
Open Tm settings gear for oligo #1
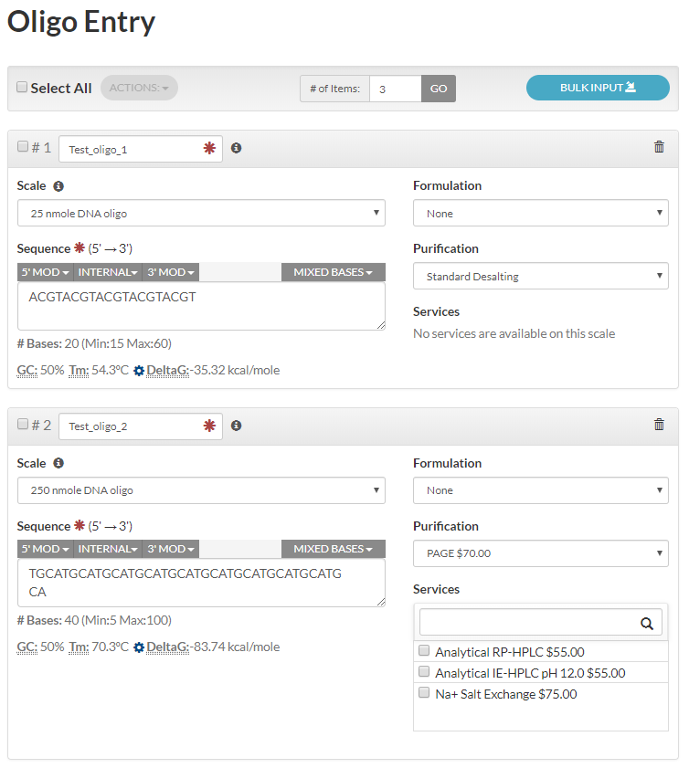[139, 371]
